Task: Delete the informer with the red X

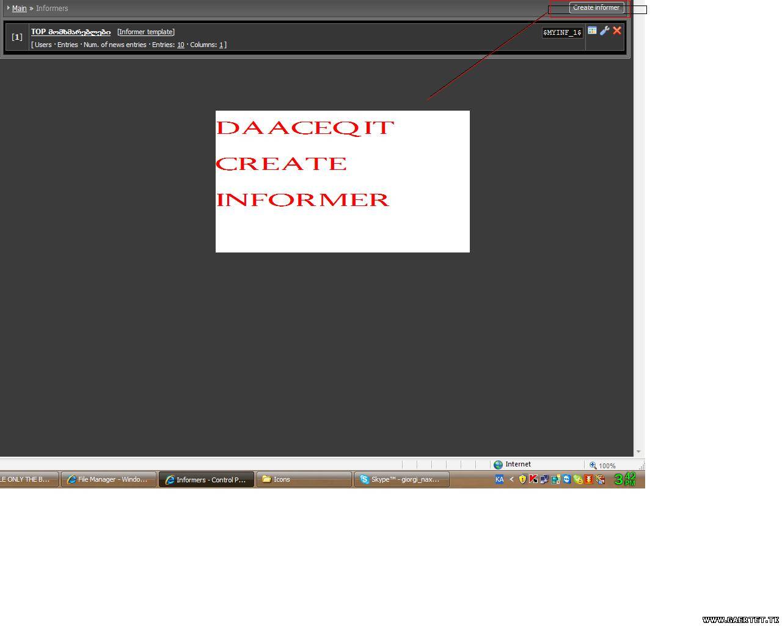Action: (x=617, y=31)
